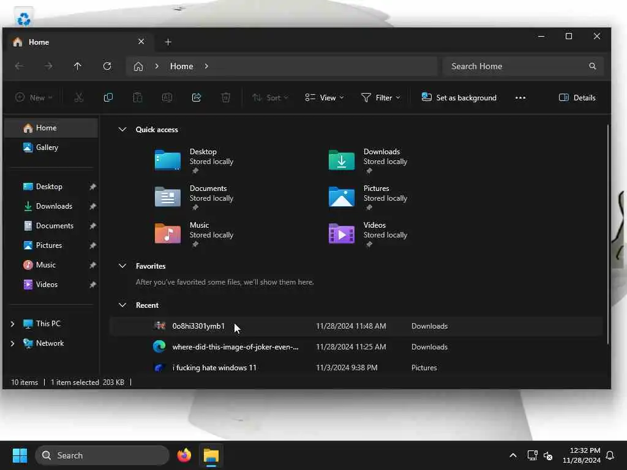Click the home icon in address bar
This screenshot has width=627, height=470.
pyautogui.click(x=138, y=66)
